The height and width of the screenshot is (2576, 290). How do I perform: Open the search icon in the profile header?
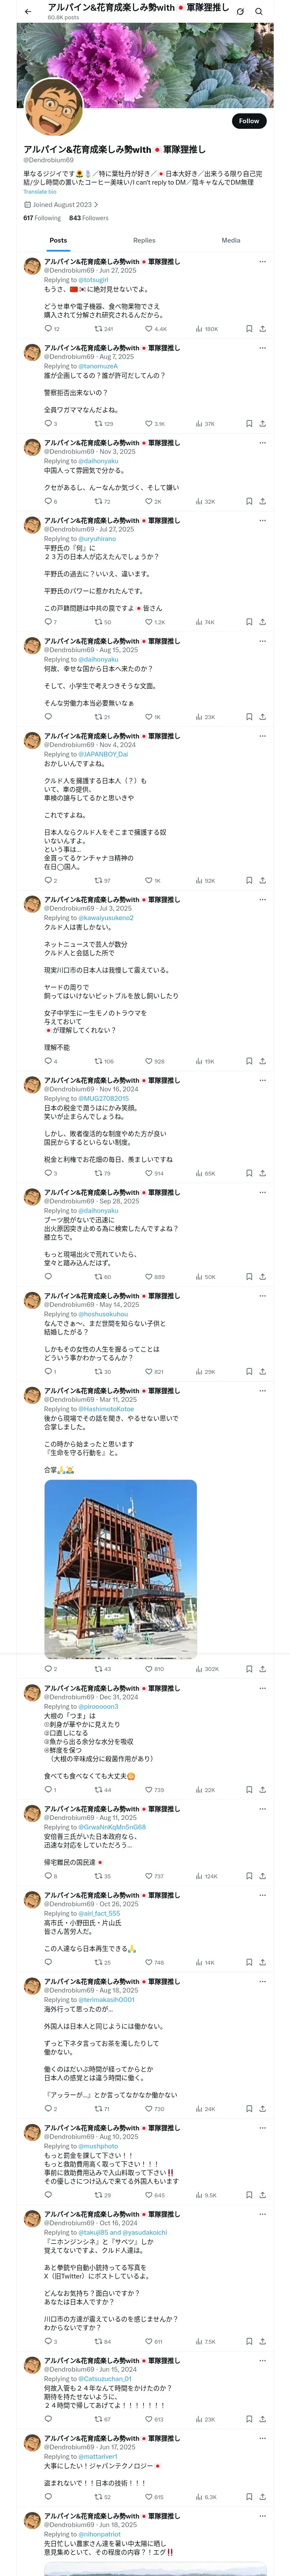tap(259, 12)
